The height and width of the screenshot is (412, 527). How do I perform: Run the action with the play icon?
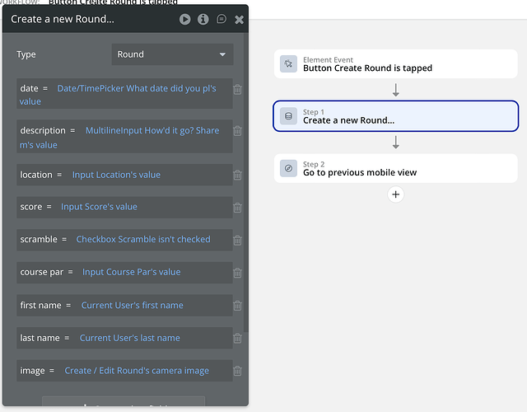[184, 19]
